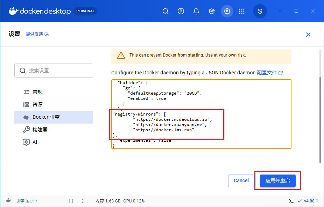Click the "builder" key line
The image size is (324, 207).
pyautogui.click(x=133, y=83)
